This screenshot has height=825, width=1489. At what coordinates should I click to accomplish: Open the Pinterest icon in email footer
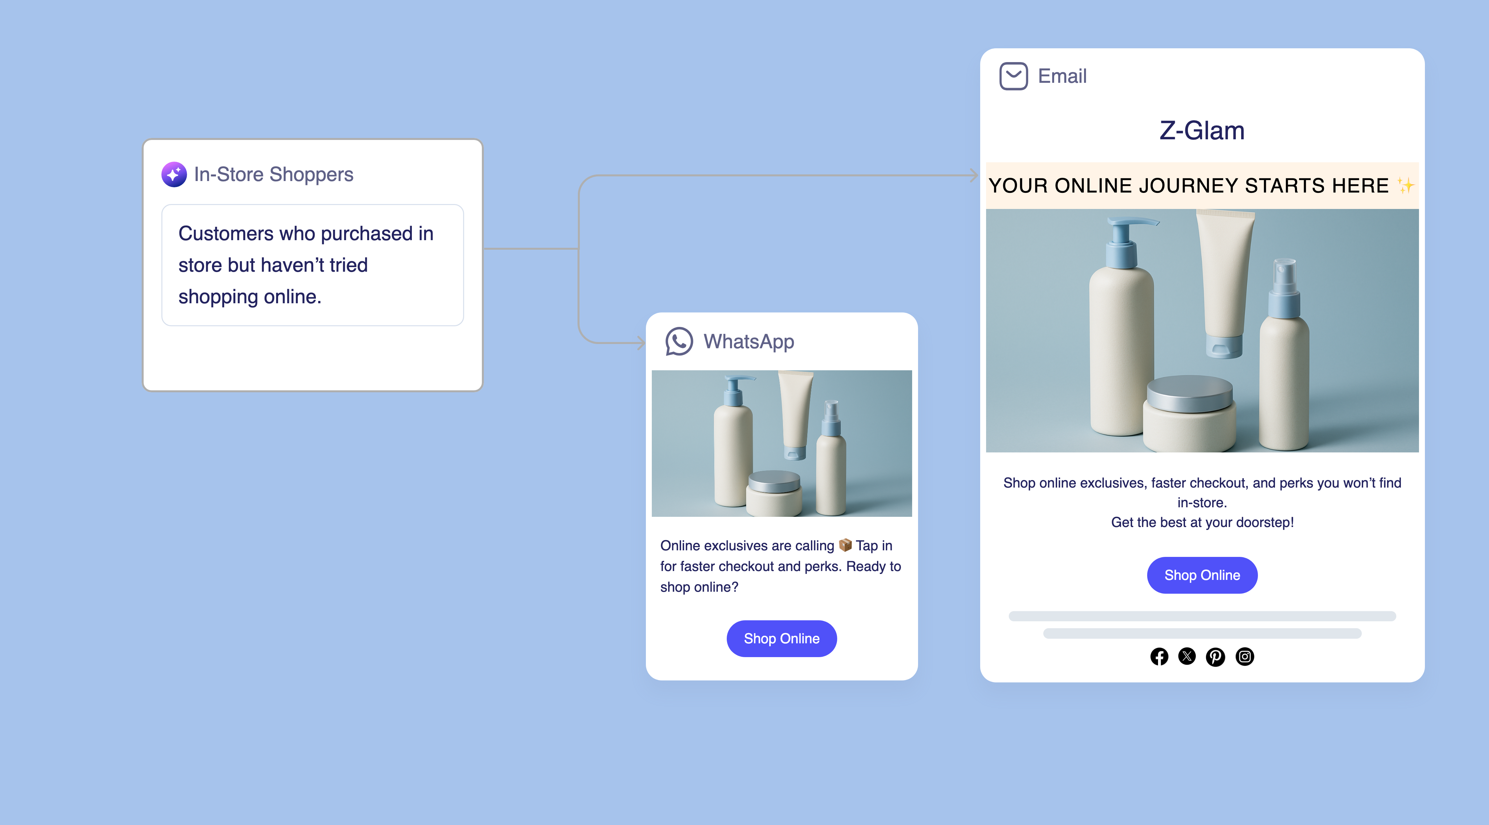[1215, 657]
